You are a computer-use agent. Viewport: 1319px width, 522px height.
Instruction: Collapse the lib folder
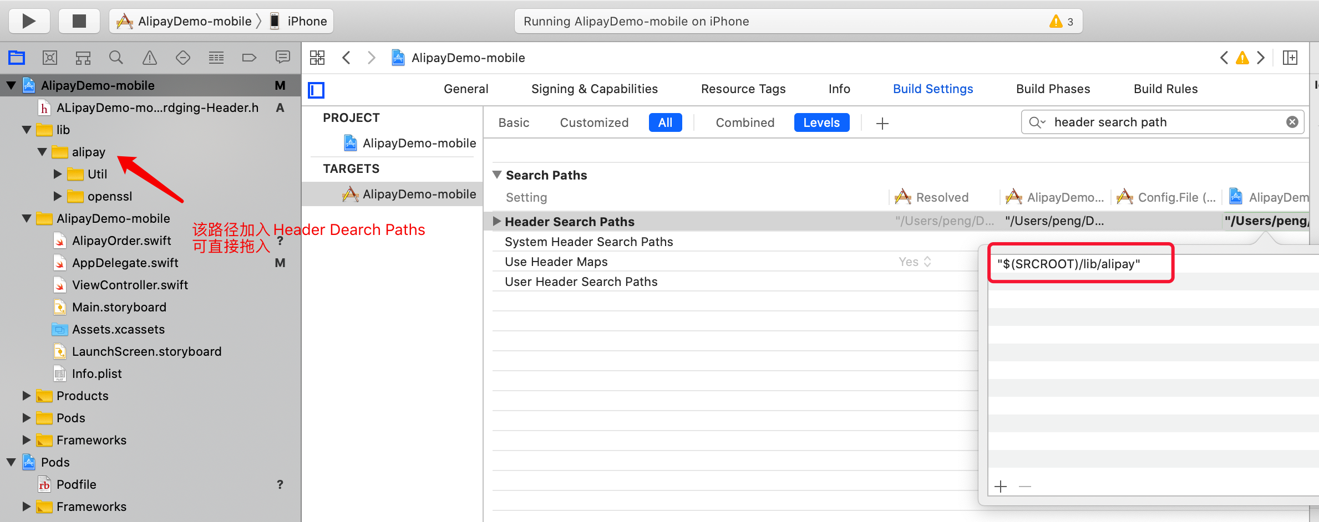tap(27, 130)
